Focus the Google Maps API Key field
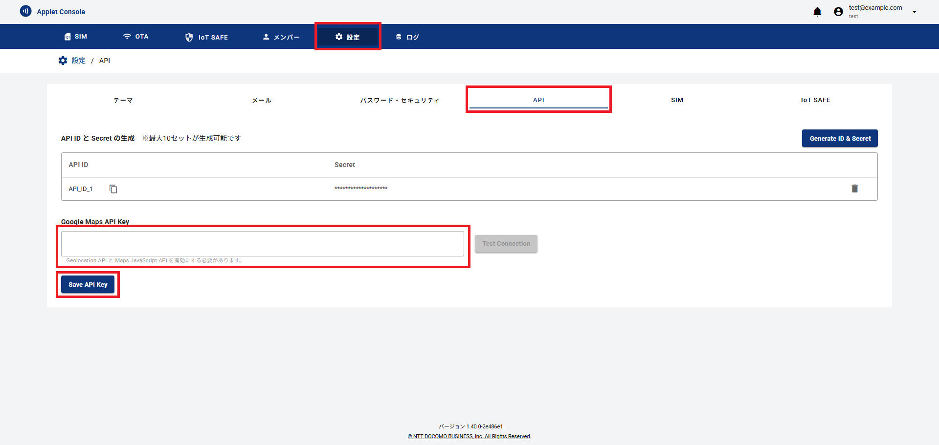Image resolution: width=939 pixels, height=445 pixels. pyautogui.click(x=263, y=244)
